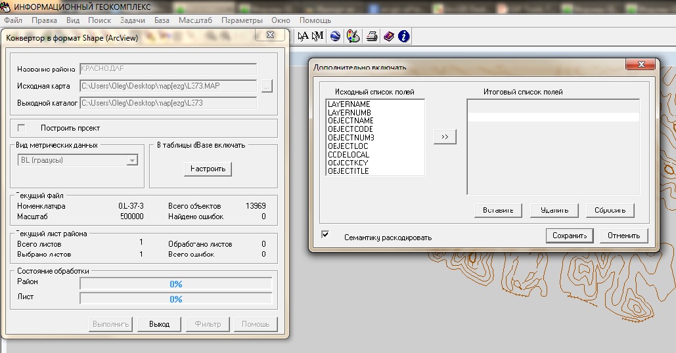Image resolution: width=676 pixels, height=353 pixels.
Task: Click the Район progress bar
Action: (176, 283)
